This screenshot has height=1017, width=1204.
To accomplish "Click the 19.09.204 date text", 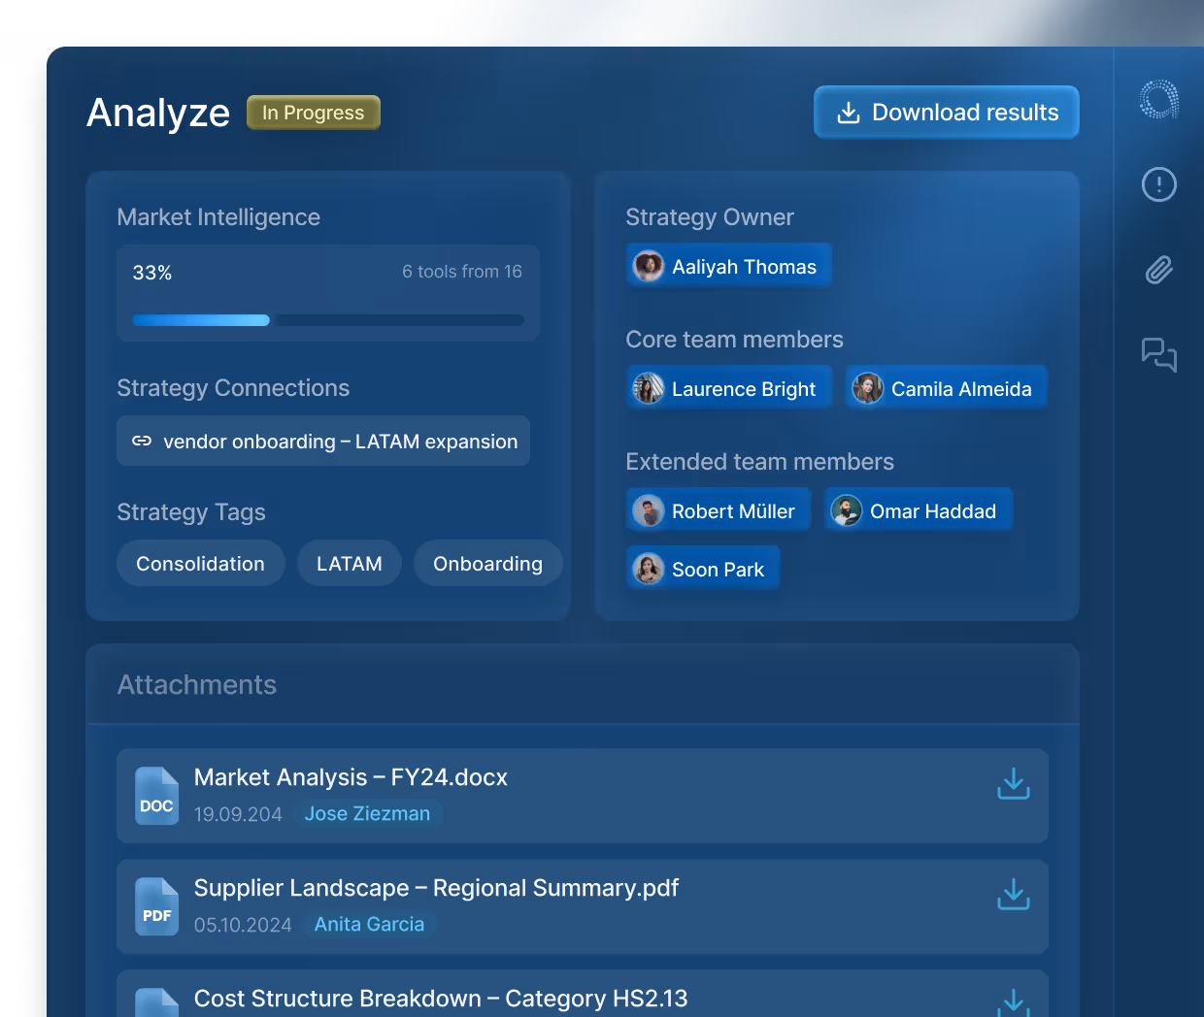I will [x=238, y=814].
